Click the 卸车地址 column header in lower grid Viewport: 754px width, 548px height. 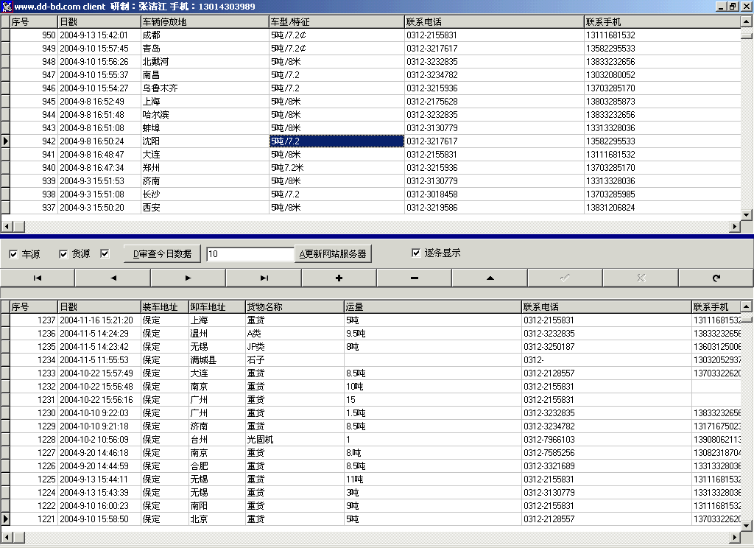[216, 306]
